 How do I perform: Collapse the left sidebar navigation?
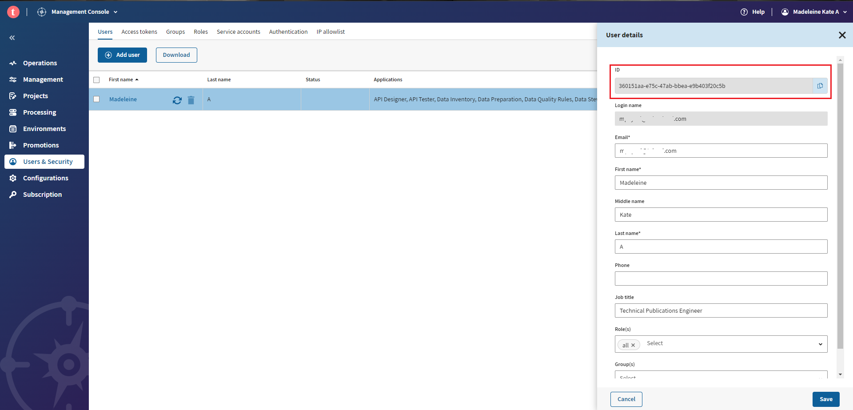coord(12,38)
